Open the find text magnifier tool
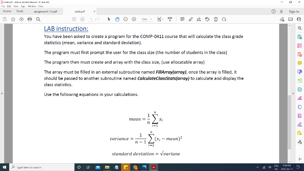Image resolution: width=304 pixels, height=171 pixels. pos(38,19)
